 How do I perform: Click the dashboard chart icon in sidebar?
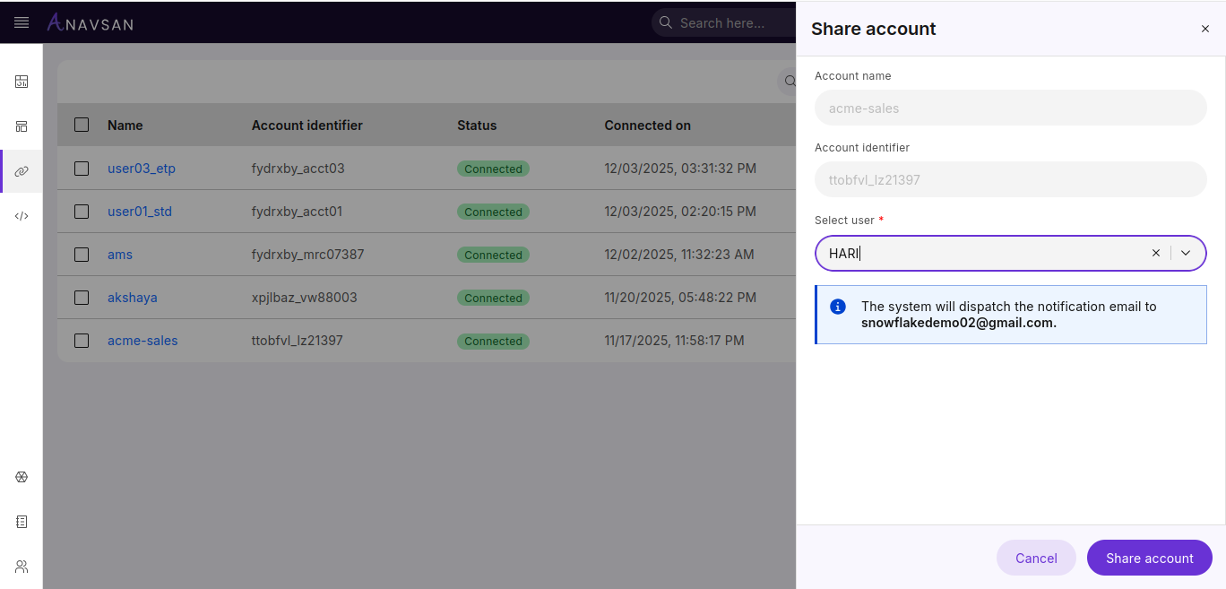coord(22,82)
